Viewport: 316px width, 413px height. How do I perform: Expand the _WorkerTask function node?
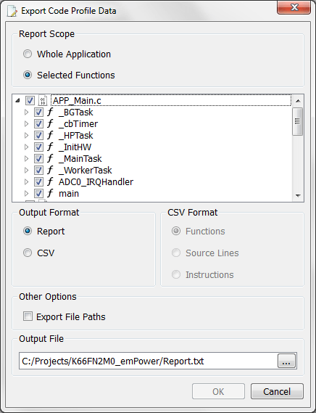(x=26, y=170)
